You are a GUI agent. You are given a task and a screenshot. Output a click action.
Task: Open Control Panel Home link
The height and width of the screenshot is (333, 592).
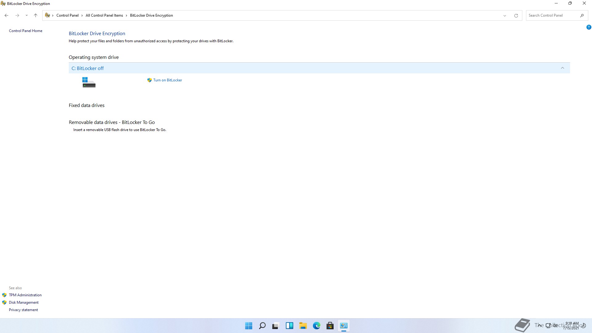click(x=26, y=31)
